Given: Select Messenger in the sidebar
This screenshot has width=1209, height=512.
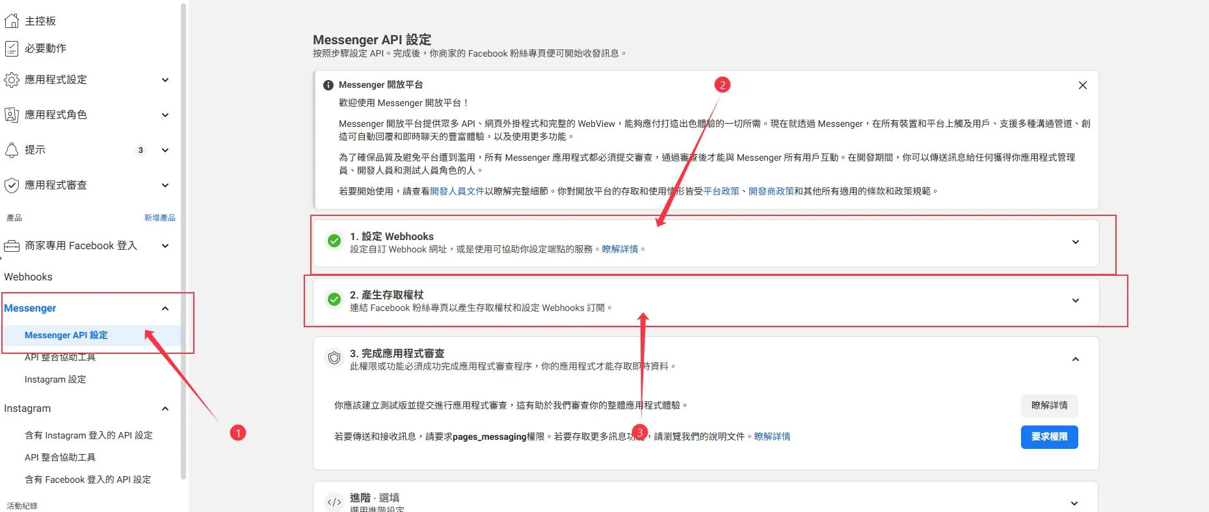Looking at the screenshot, I should [x=30, y=308].
